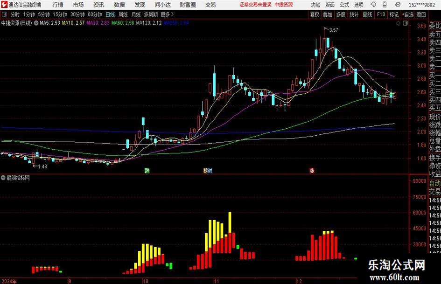Open the 选项 menu
Screen dimensions: 441x284
(x=358, y=5)
